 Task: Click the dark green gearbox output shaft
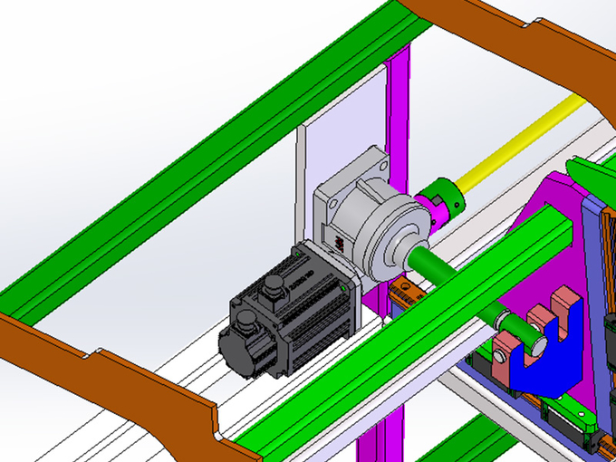click(476, 302)
